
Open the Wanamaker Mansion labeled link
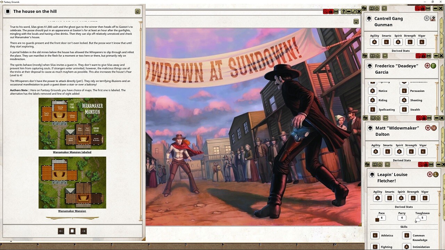72,152
